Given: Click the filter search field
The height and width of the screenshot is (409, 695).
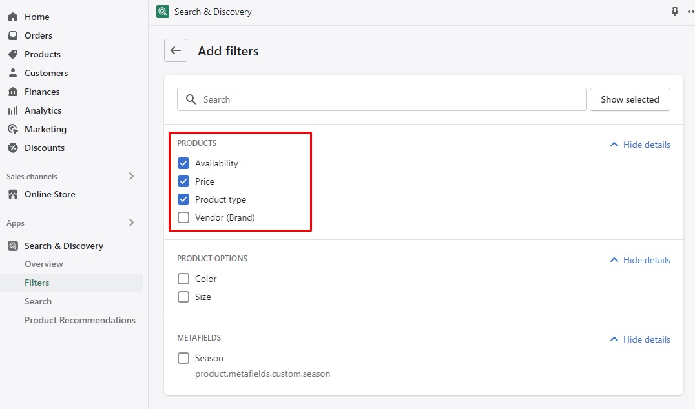Looking at the screenshot, I should 381,99.
